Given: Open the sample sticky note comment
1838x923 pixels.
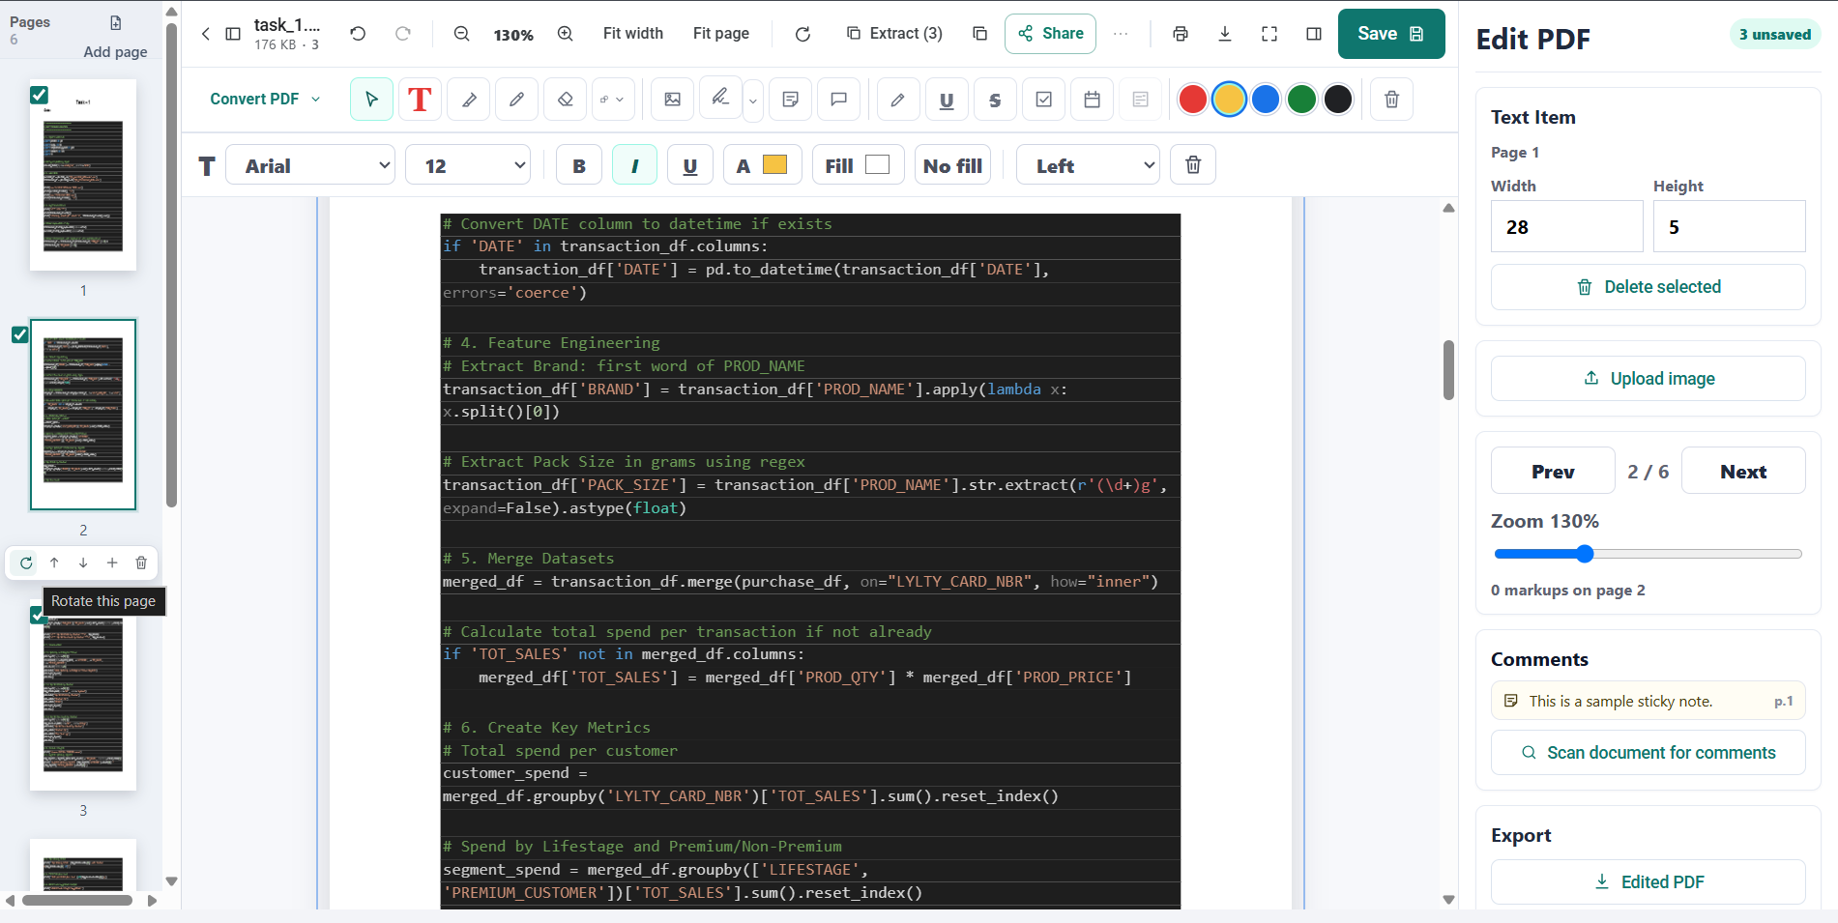Looking at the screenshot, I should [1648, 701].
